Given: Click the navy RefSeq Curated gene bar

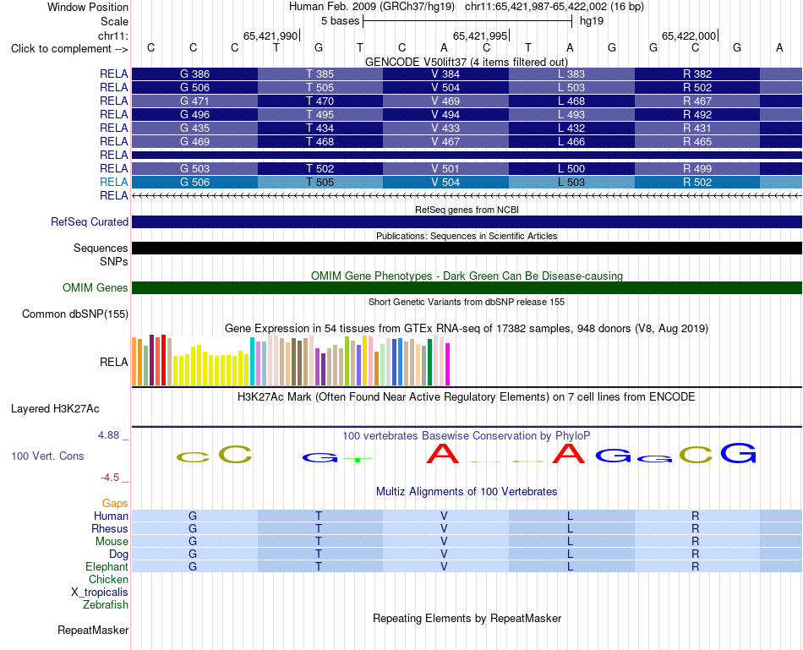Looking at the screenshot, I should (x=467, y=221).
